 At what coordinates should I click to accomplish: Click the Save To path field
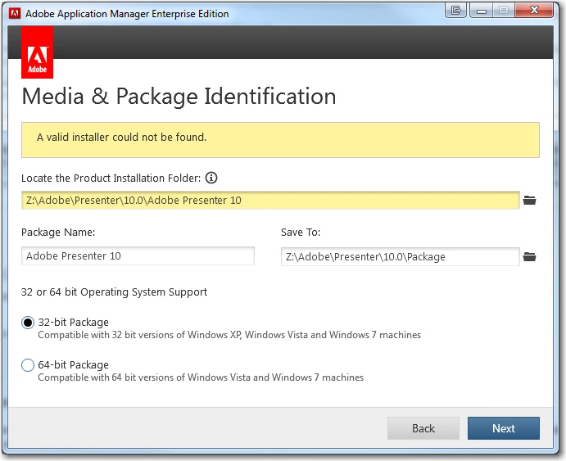pos(401,257)
